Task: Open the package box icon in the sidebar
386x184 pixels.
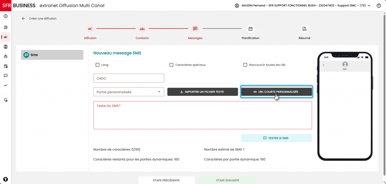Action: click(x=6, y=56)
